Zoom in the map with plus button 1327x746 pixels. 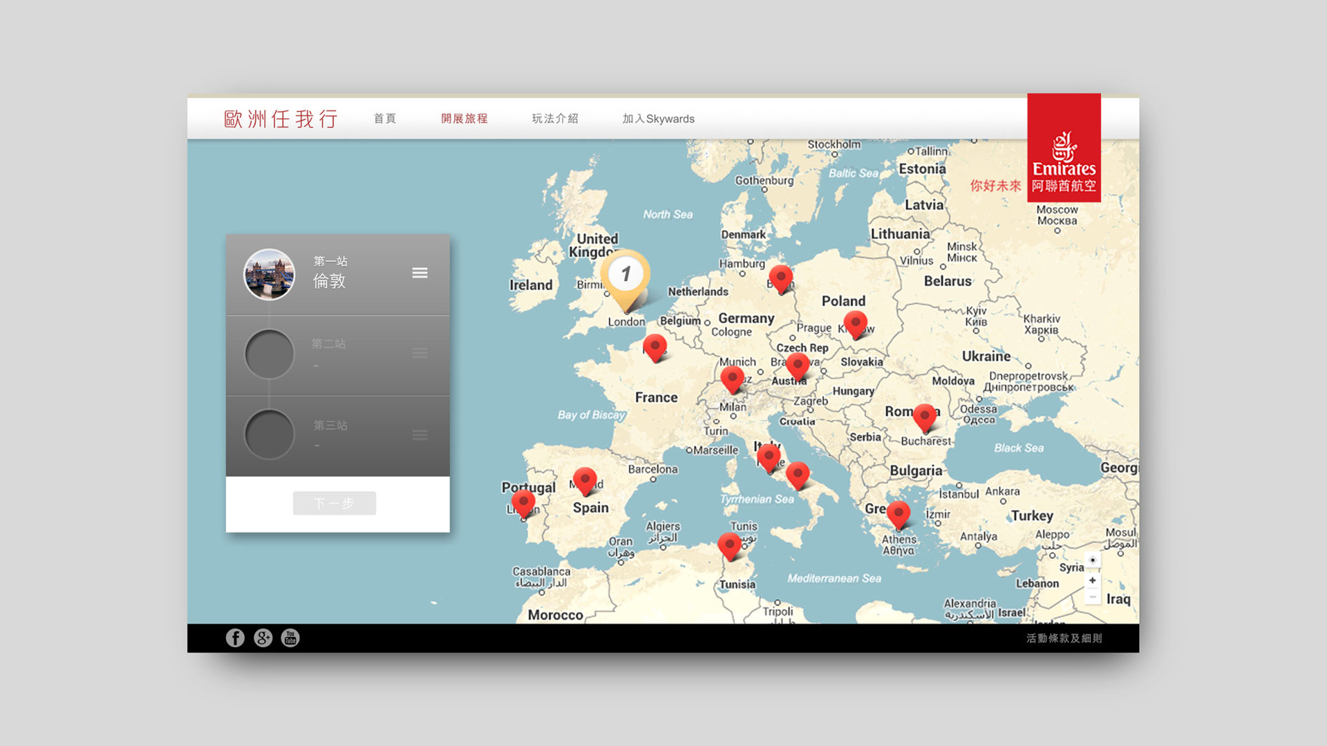[1093, 580]
